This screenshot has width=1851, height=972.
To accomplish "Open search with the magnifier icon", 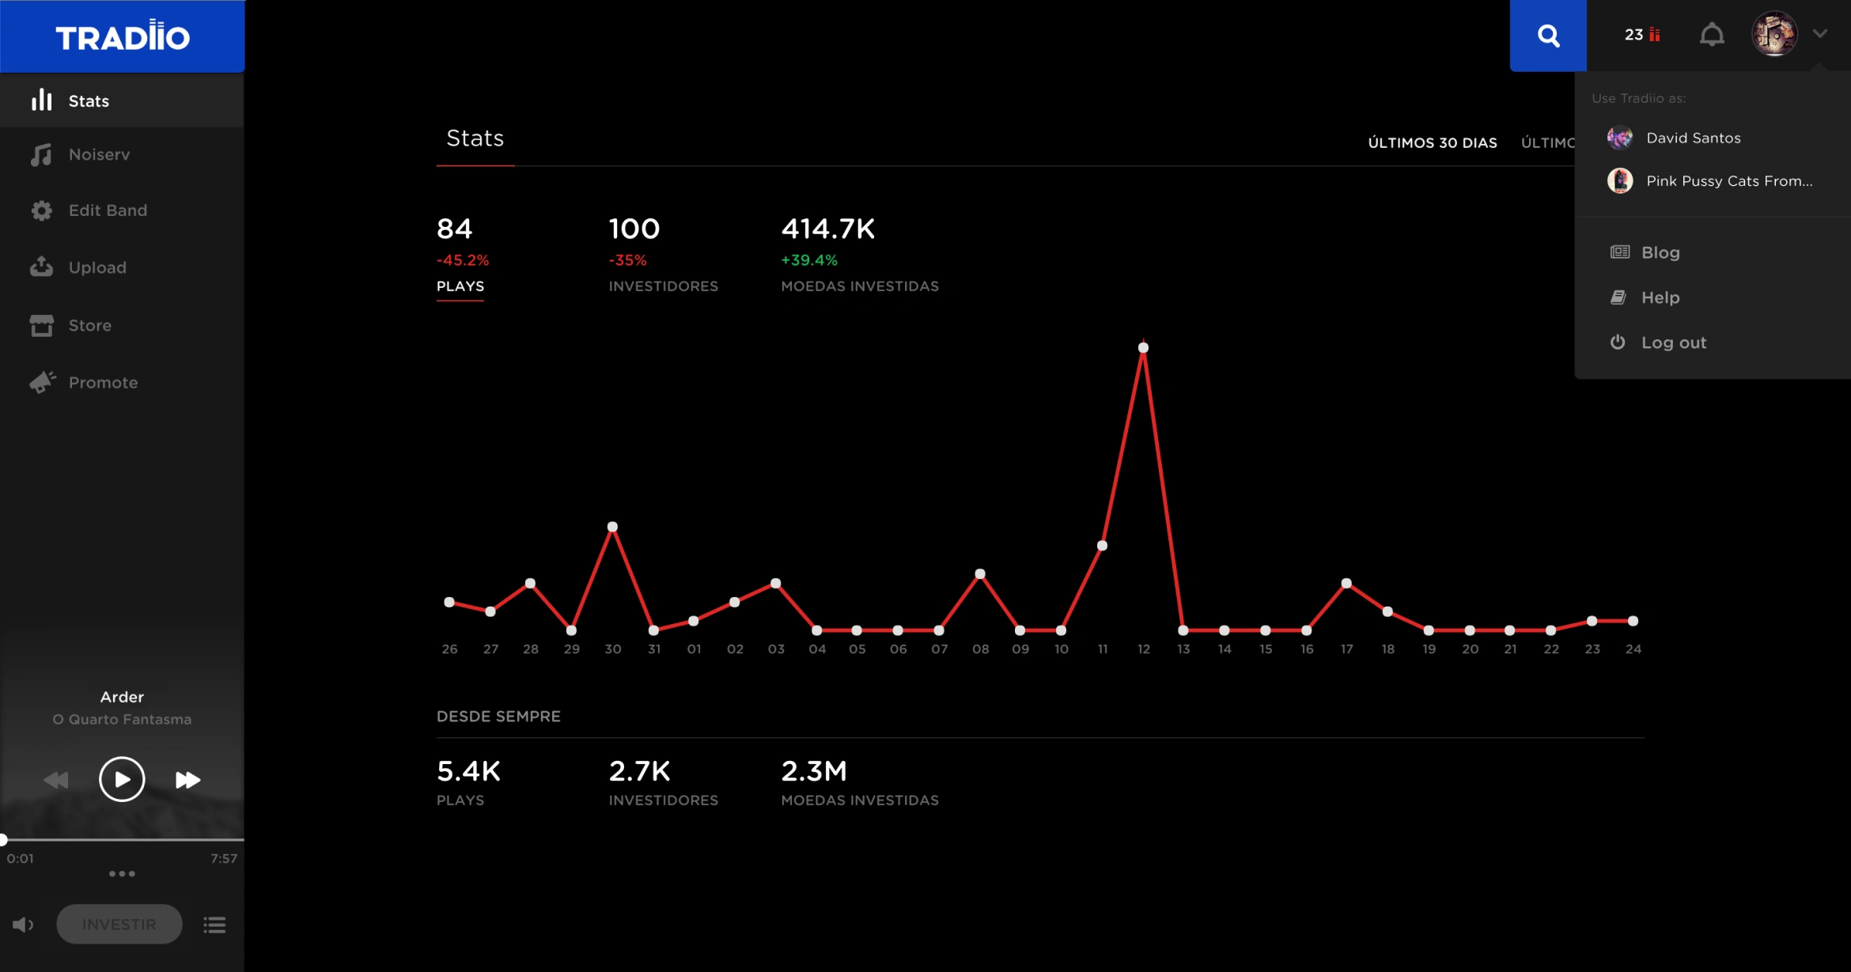I will pos(1547,36).
